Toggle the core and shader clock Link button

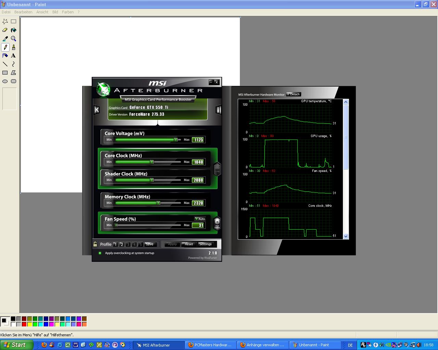click(217, 169)
